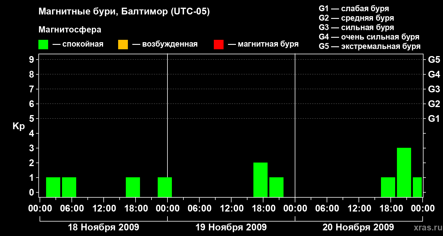The image size is (443, 236).
Task: Click the green 'спокойная' legend swatch
Action: pos(43,45)
